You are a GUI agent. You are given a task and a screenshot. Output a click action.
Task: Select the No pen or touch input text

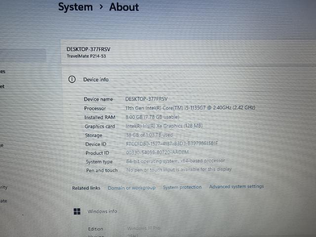pos(179,169)
